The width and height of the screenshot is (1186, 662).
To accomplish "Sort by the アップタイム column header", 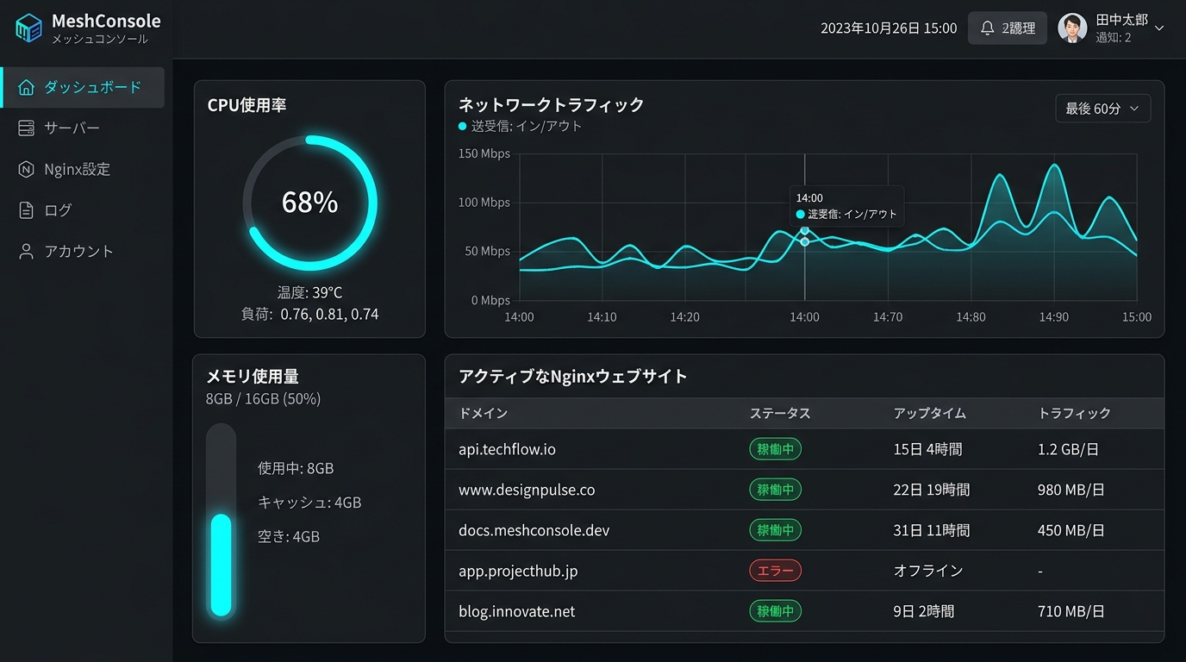I will [930, 413].
